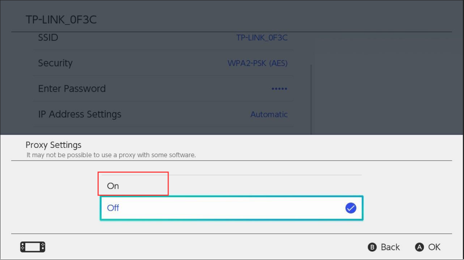Open the SSID setting row
This screenshot has height=260, width=464.
tap(163, 38)
